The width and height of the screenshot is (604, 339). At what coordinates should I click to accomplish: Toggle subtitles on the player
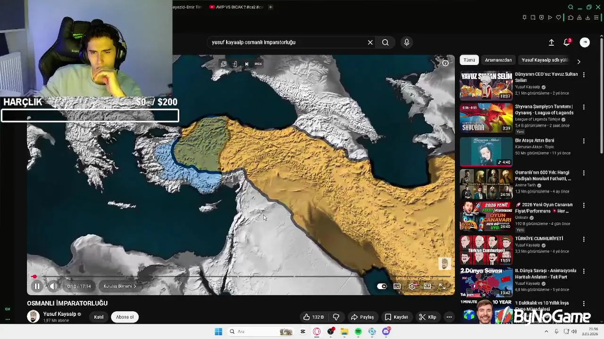coord(397,286)
